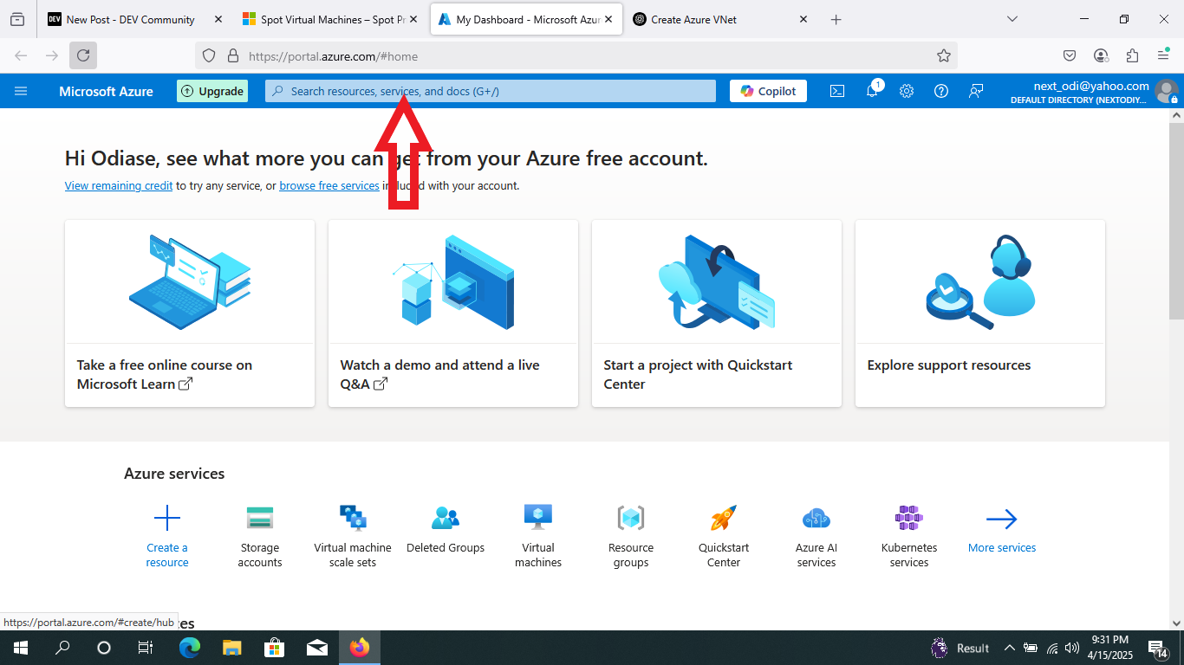Open Virtual machine scale sets icon
The height and width of the screenshot is (665, 1184).
click(x=353, y=518)
